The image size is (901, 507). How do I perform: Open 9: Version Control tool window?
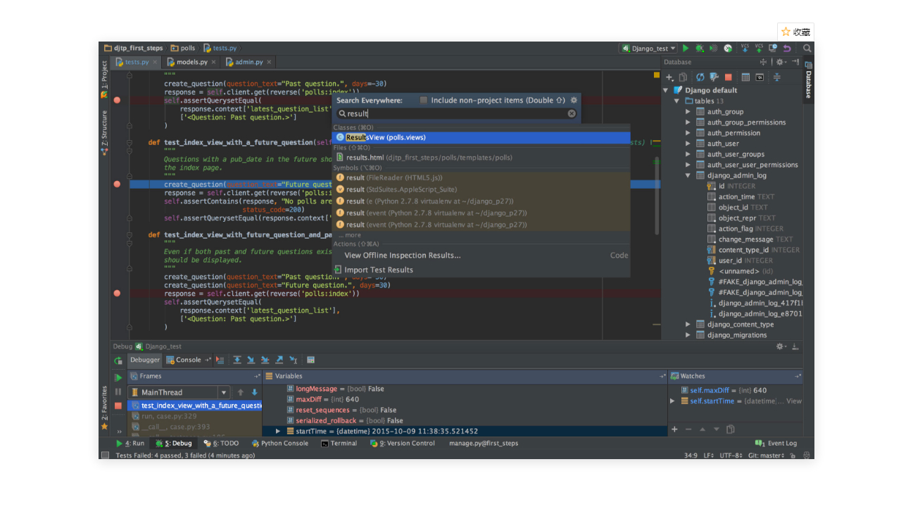pyautogui.click(x=402, y=444)
